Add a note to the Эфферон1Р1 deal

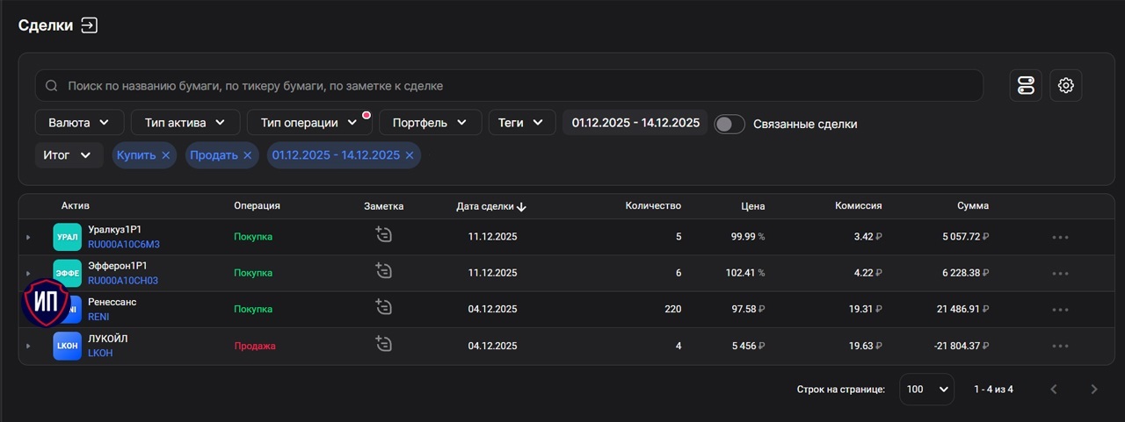(x=383, y=271)
